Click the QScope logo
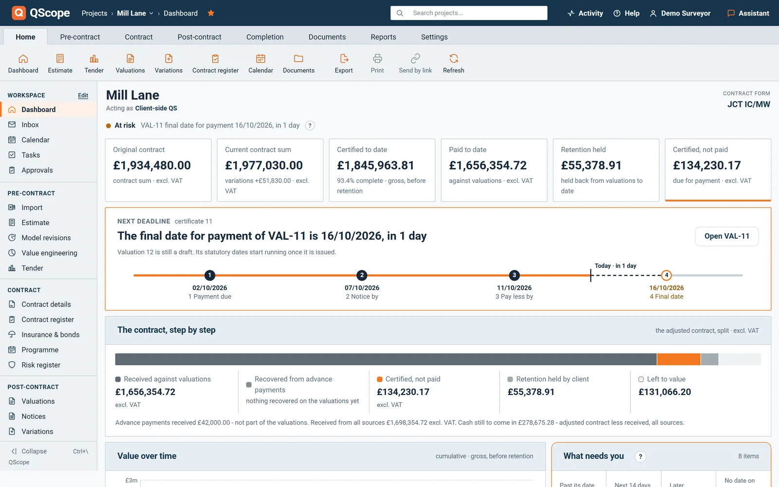Viewport: 779px width, 487px height. [41, 13]
